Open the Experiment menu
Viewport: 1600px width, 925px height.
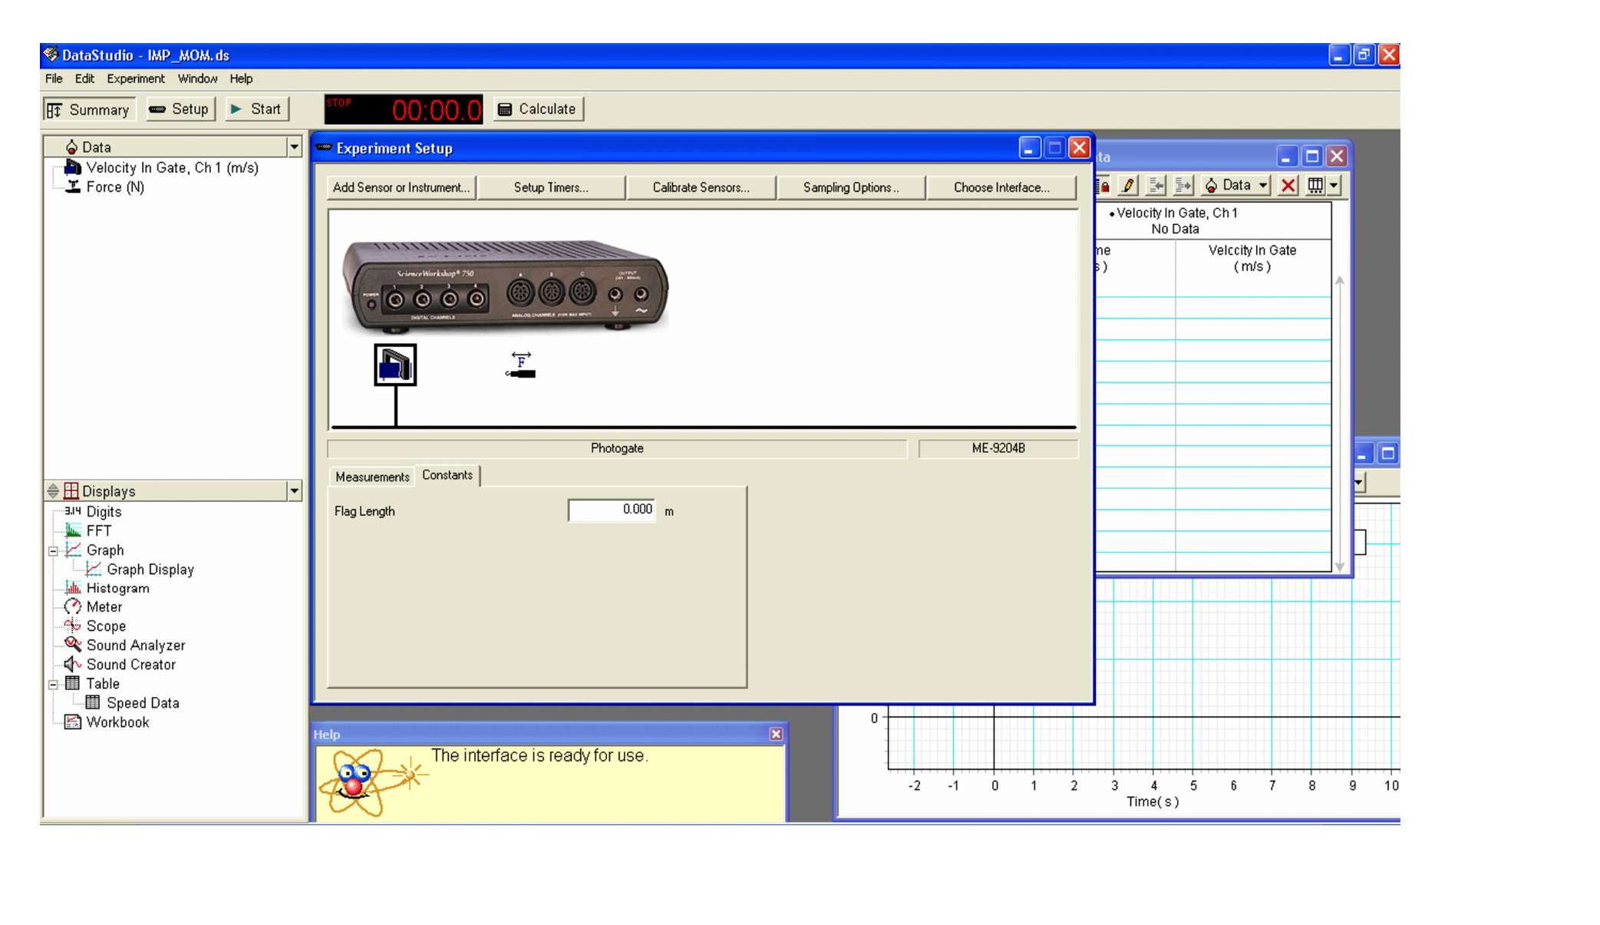(135, 78)
